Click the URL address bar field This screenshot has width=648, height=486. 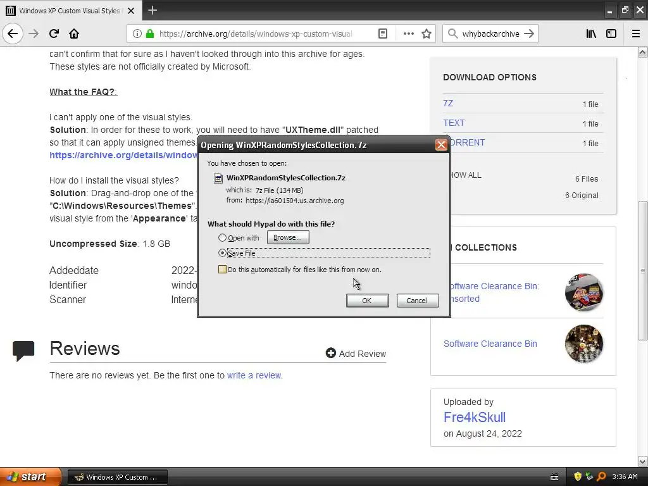pyautogui.click(x=254, y=34)
